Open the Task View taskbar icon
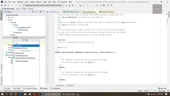 click(16, 94)
